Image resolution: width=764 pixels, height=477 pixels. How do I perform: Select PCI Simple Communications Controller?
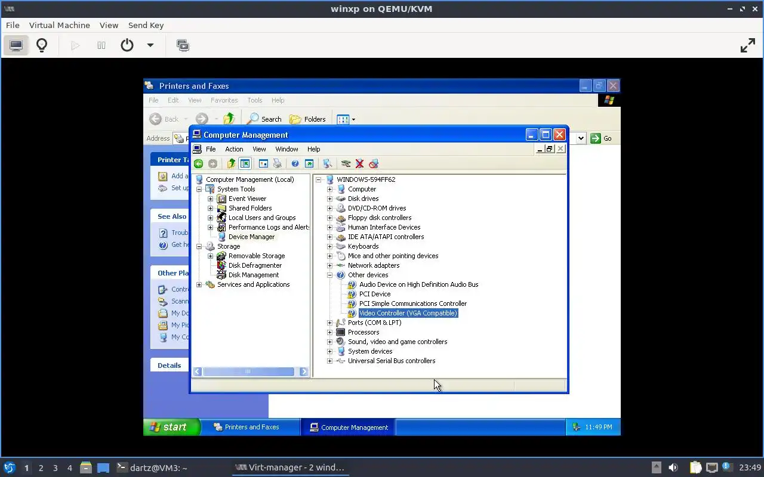pos(413,303)
